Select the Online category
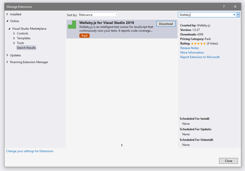Image resolution: width=245 pixels, height=171 pixels. [15, 21]
